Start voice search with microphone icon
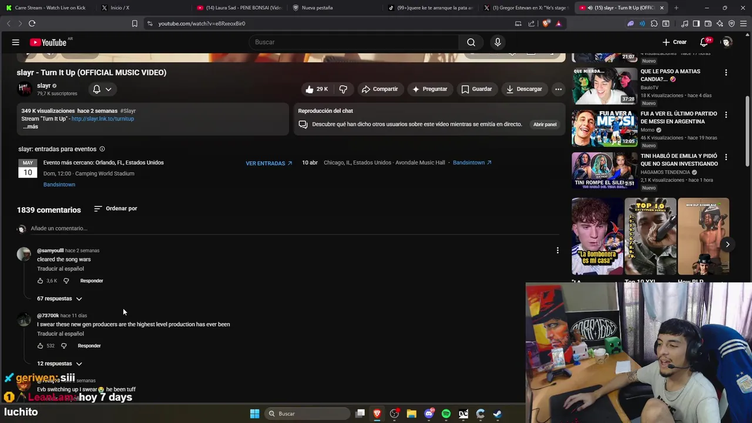This screenshot has width=752, height=423. 498,42
